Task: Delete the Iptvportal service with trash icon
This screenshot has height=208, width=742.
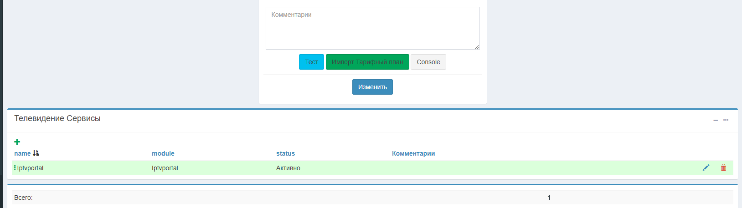Action: point(723,167)
